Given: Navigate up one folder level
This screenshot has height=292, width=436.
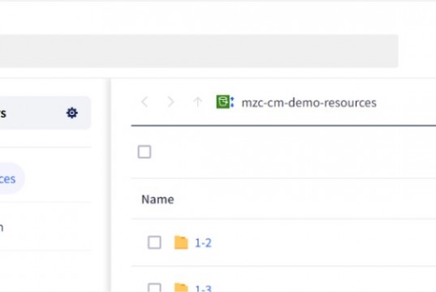Looking at the screenshot, I should [x=197, y=102].
